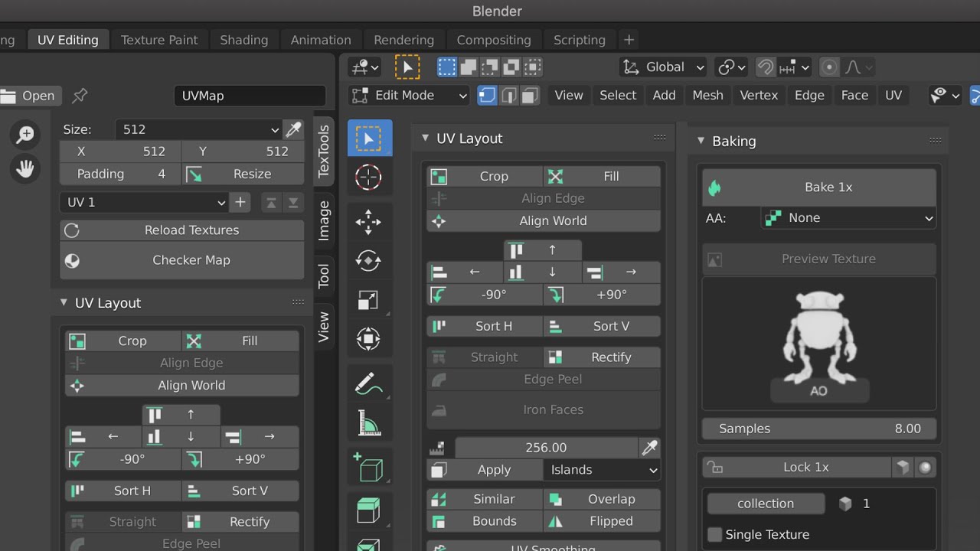Click Fill in UV editor UV Layout panel
Image resolution: width=980 pixels, height=551 pixels.
click(240, 341)
